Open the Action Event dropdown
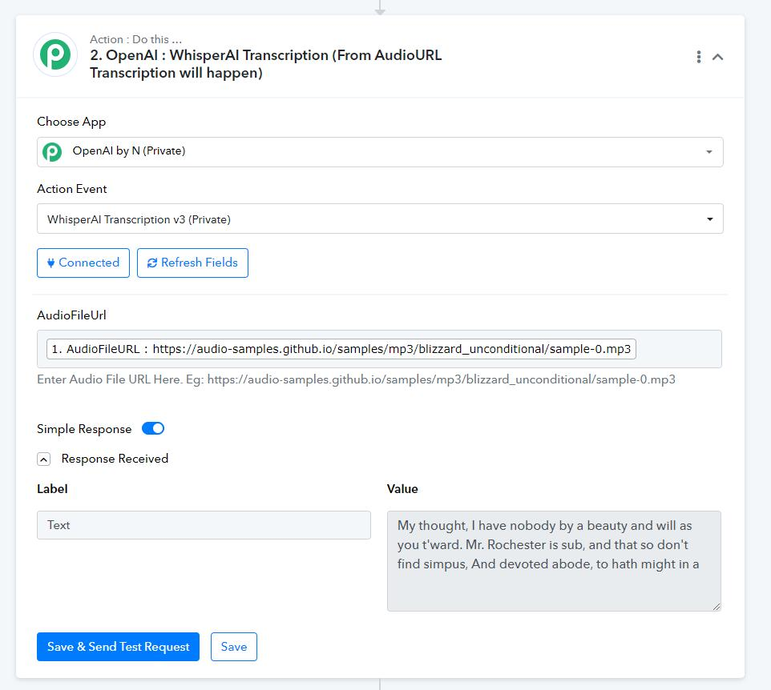The image size is (771, 690). click(380, 219)
